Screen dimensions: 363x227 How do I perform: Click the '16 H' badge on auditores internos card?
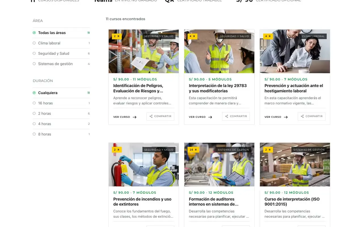coord(193,150)
